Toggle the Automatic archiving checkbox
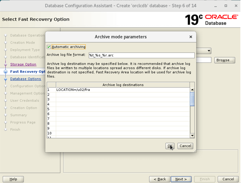 (x=49, y=47)
